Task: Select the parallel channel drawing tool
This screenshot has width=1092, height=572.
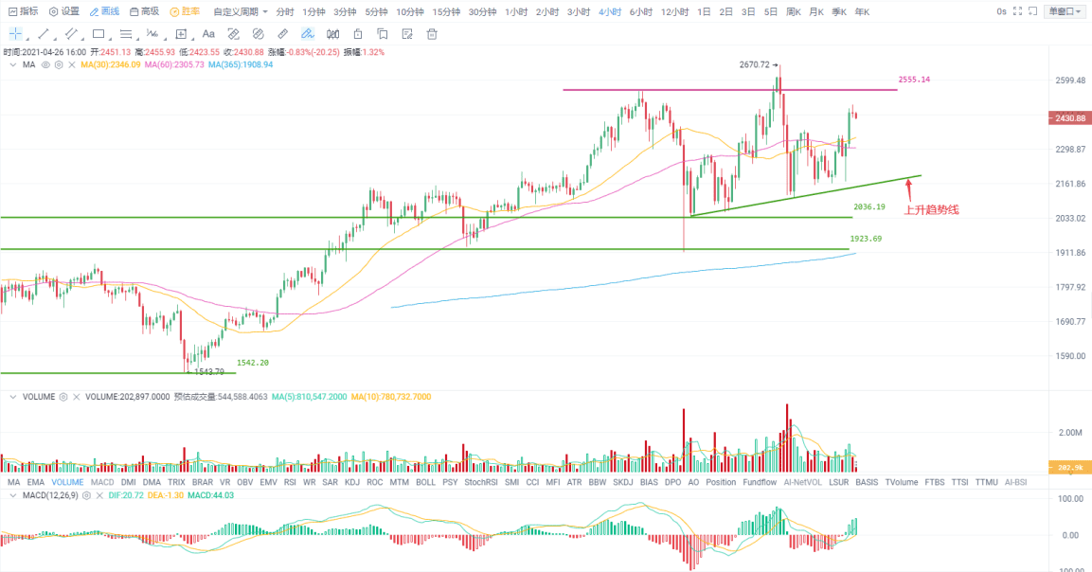Action: (70, 33)
